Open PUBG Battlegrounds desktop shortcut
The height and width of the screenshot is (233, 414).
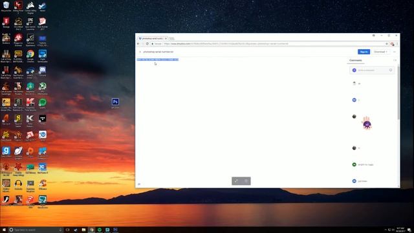click(18, 56)
